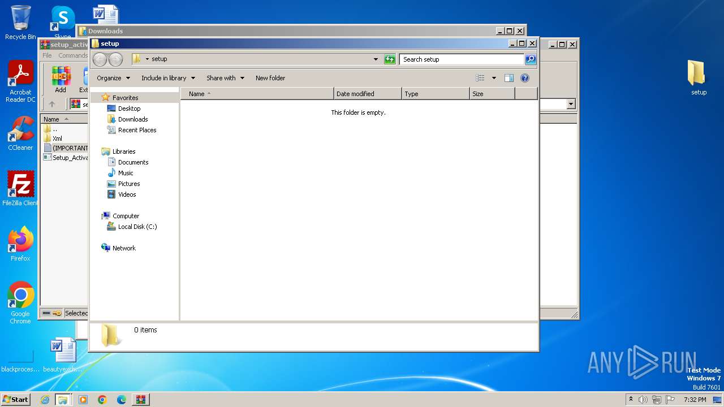Select the beautyexch Word document on desktop
724x407 pixels.
pyautogui.click(x=63, y=355)
